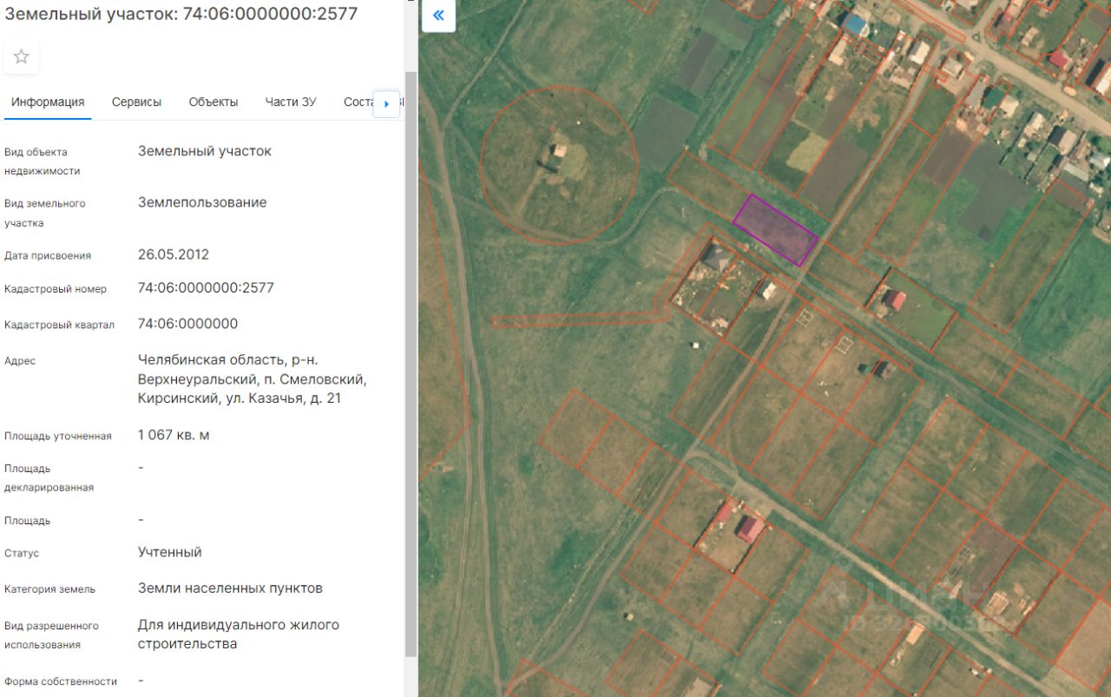
Task: Click the Статус field label
Action: [22, 554]
